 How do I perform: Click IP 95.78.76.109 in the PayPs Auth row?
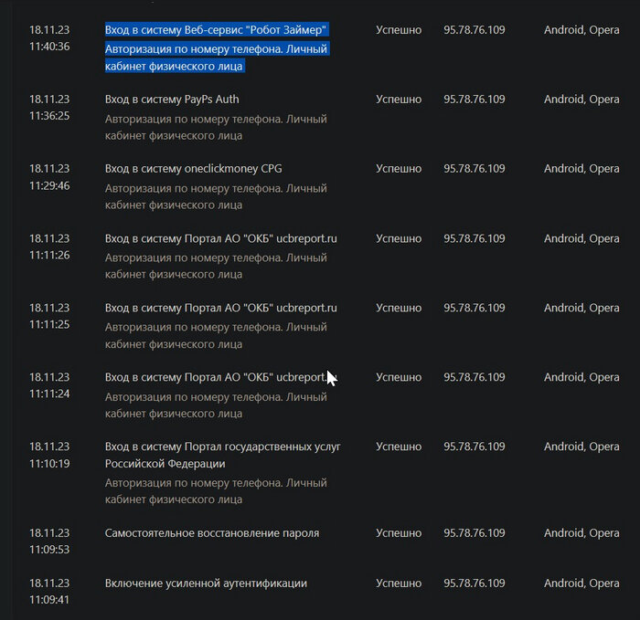tap(475, 99)
